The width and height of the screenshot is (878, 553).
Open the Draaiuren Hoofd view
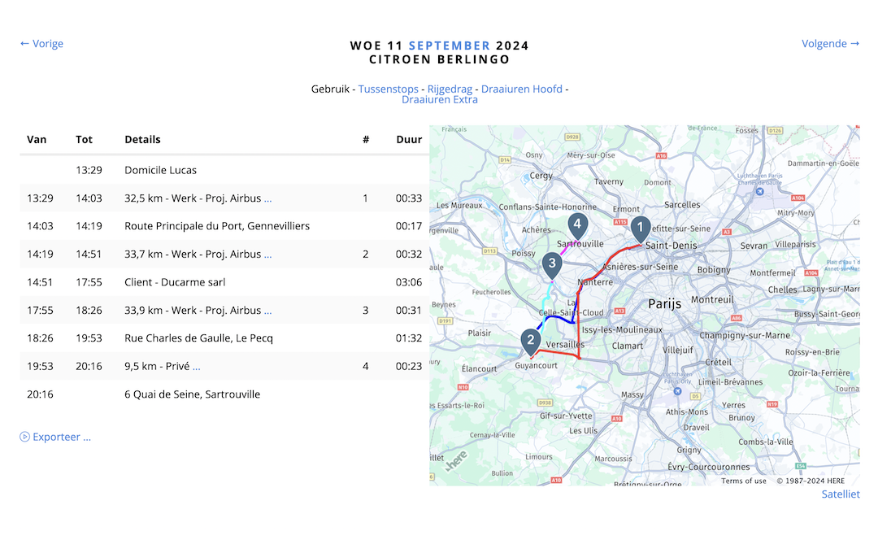(x=522, y=89)
